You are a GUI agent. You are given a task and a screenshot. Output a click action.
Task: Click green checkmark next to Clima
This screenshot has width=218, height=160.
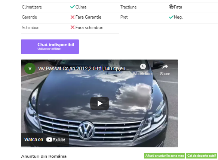[x=73, y=7]
